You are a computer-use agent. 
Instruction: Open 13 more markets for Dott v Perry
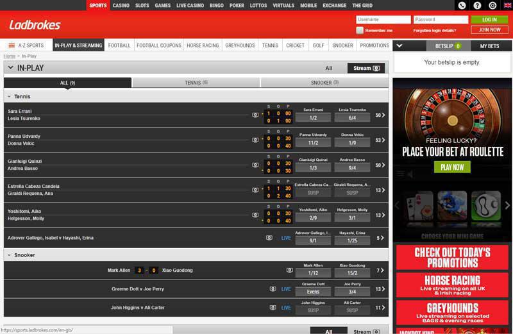pyautogui.click(x=380, y=289)
